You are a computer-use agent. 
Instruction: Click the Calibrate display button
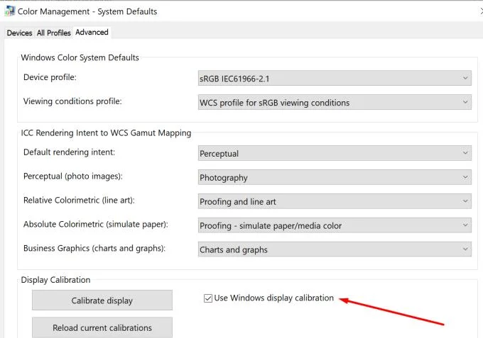tap(102, 300)
